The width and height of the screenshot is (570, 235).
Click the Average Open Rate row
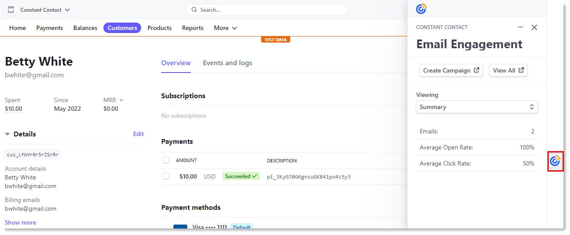coord(477,147)
